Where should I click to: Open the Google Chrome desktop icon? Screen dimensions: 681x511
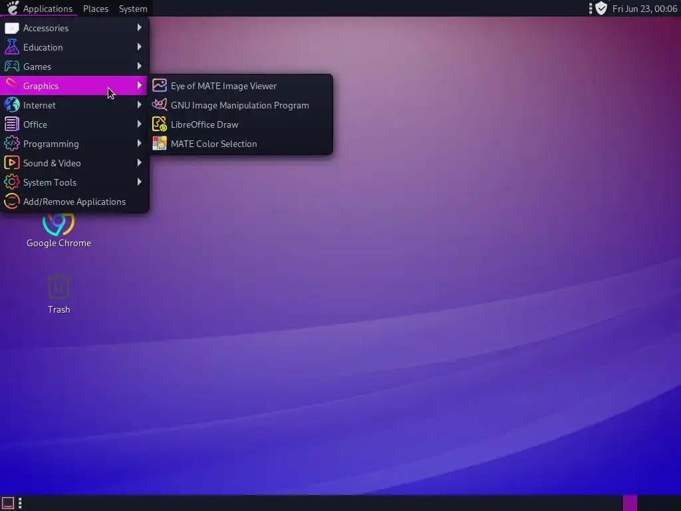[x=59, y=224]
